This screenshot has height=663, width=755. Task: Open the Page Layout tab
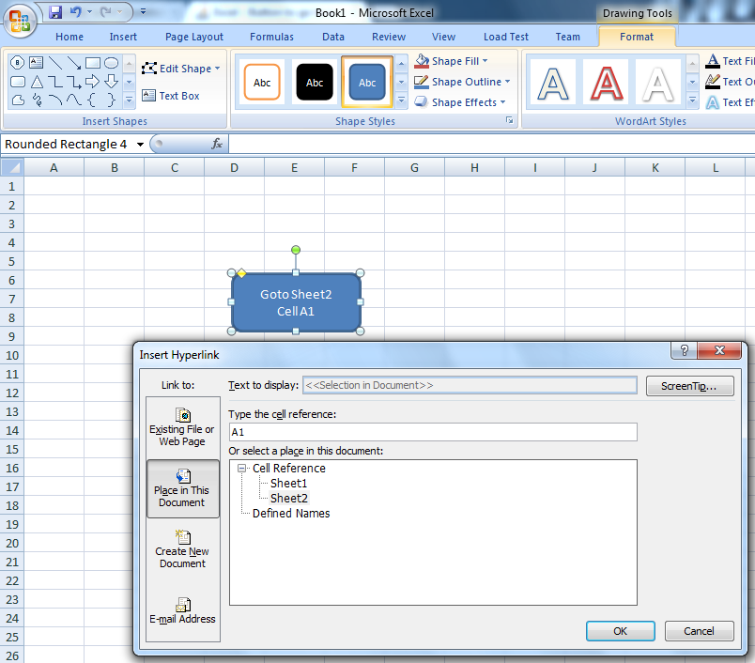194,37
